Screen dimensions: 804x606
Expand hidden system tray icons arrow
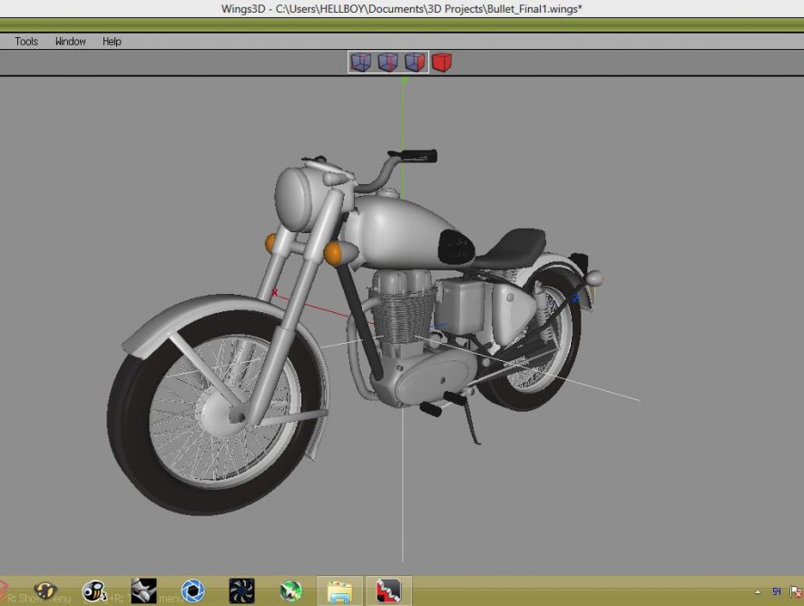coord(758,591)
